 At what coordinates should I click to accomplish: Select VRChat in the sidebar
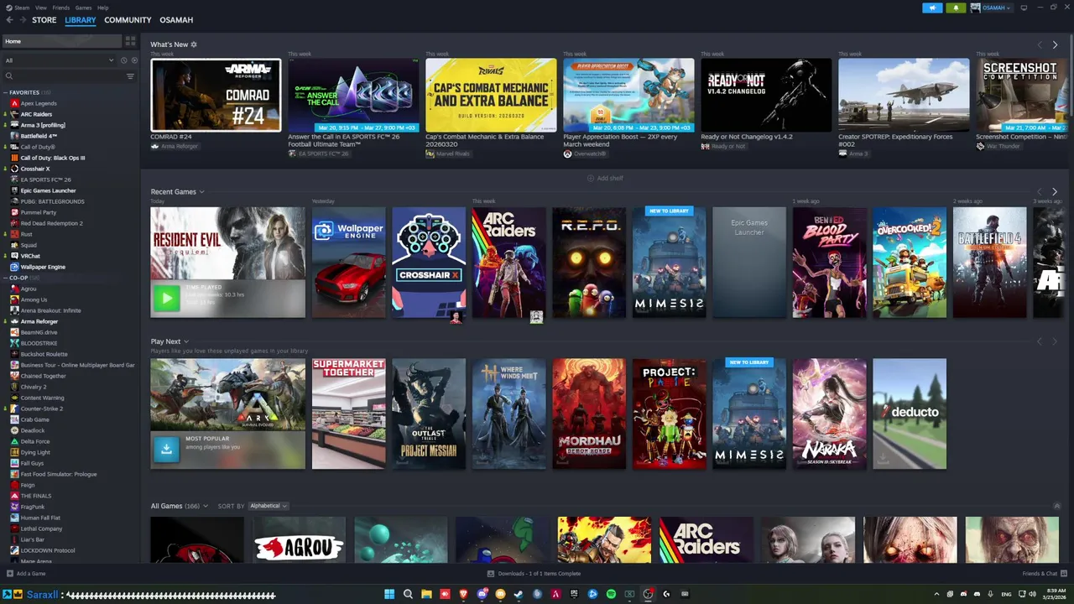[x=30, y=256]
